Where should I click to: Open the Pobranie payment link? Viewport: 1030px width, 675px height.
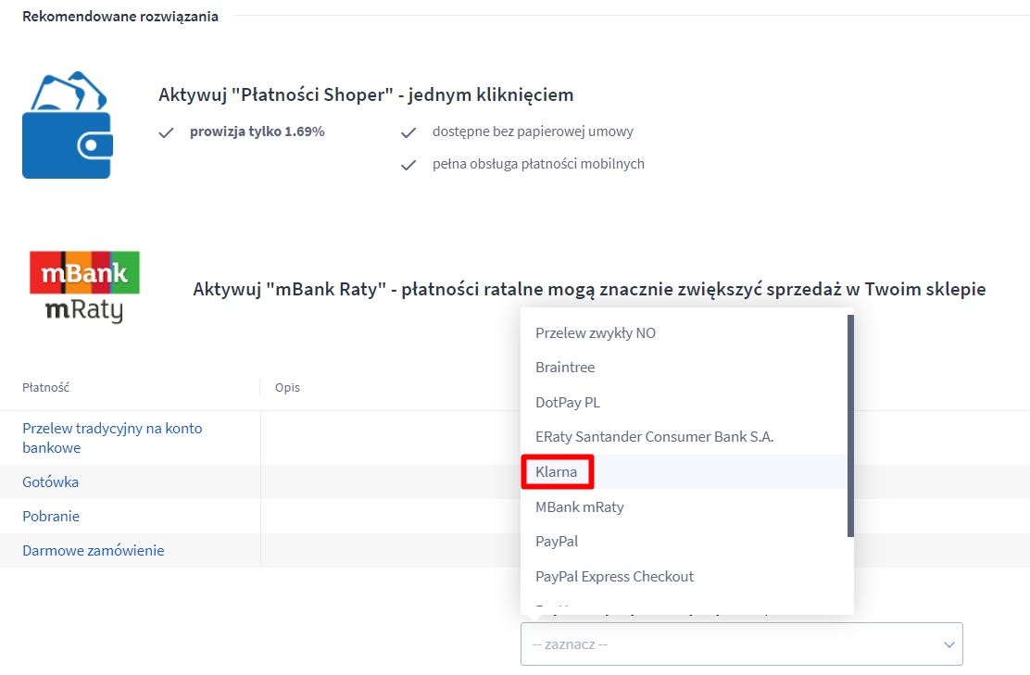(x=51, y=516)
